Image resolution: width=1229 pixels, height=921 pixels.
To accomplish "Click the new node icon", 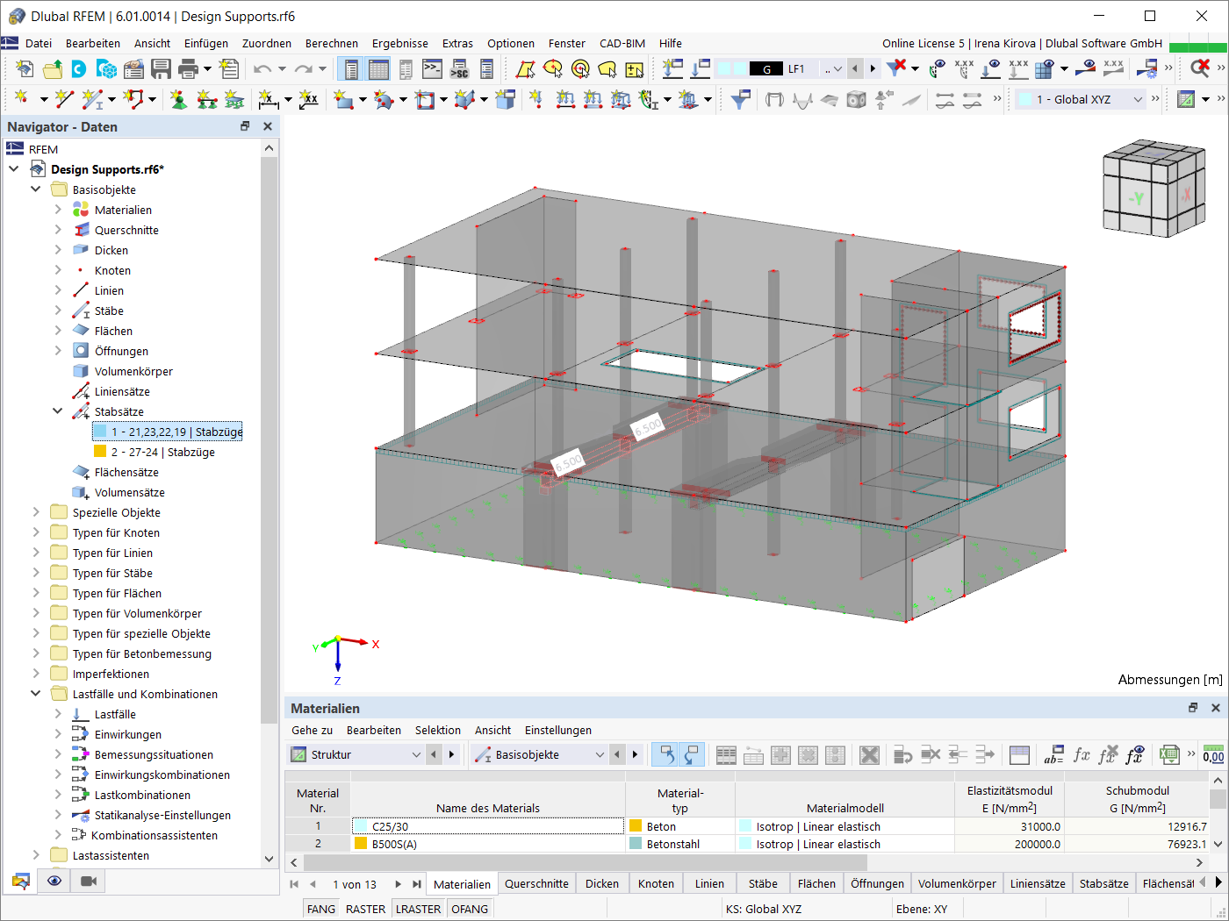I will pos(21,99).
